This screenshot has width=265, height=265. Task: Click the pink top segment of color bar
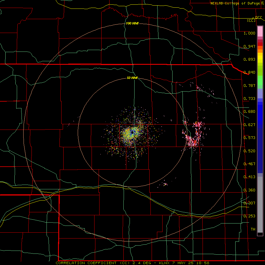tap(260, 31)
